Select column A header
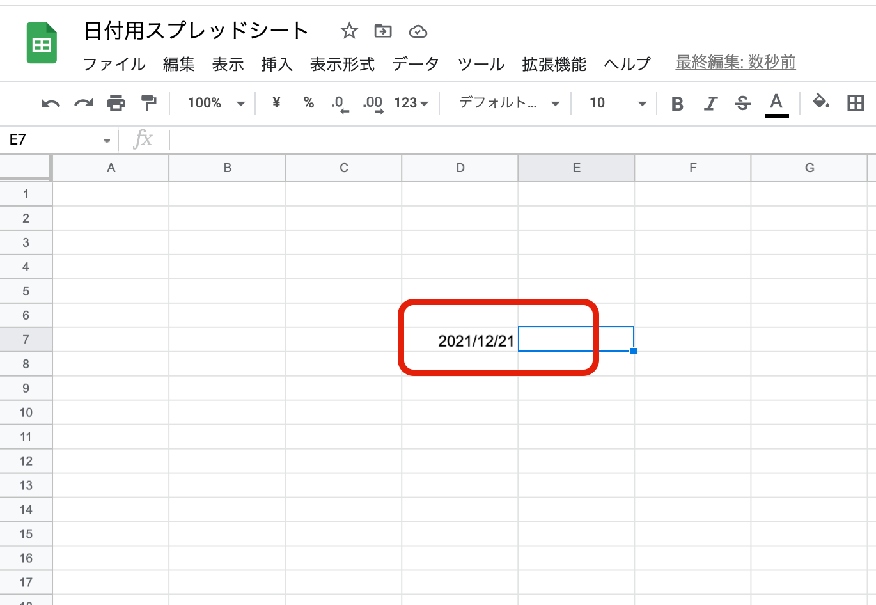876x605 pixels. coord(111,168)
